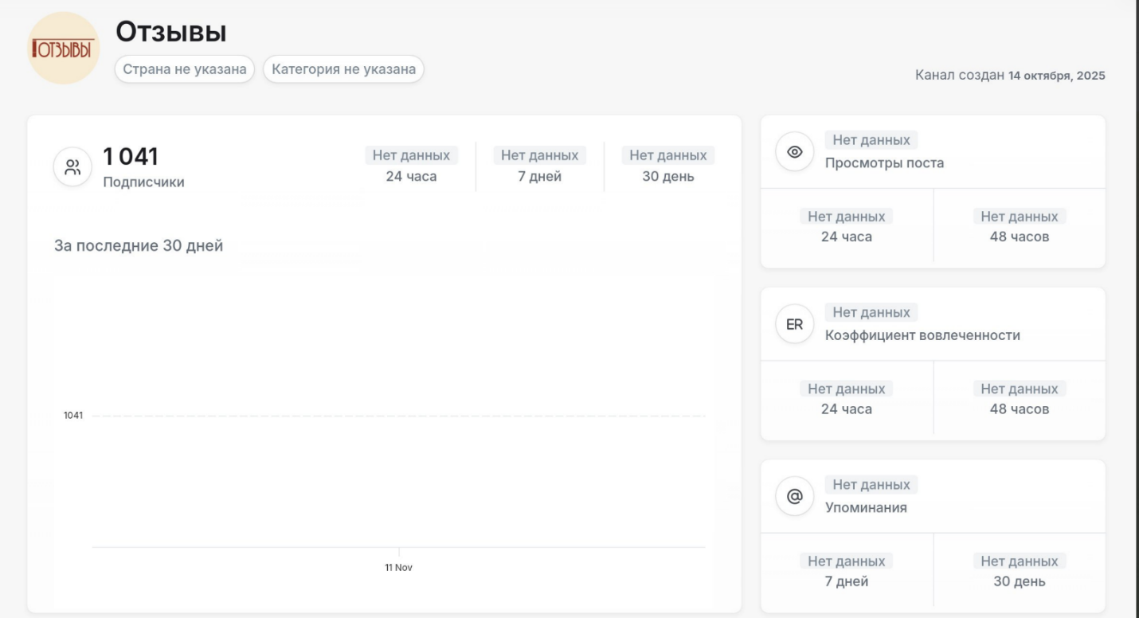1139x618 pixels.
Task: Click the 'Просмотры поста' card header
Action: [884, 163]
